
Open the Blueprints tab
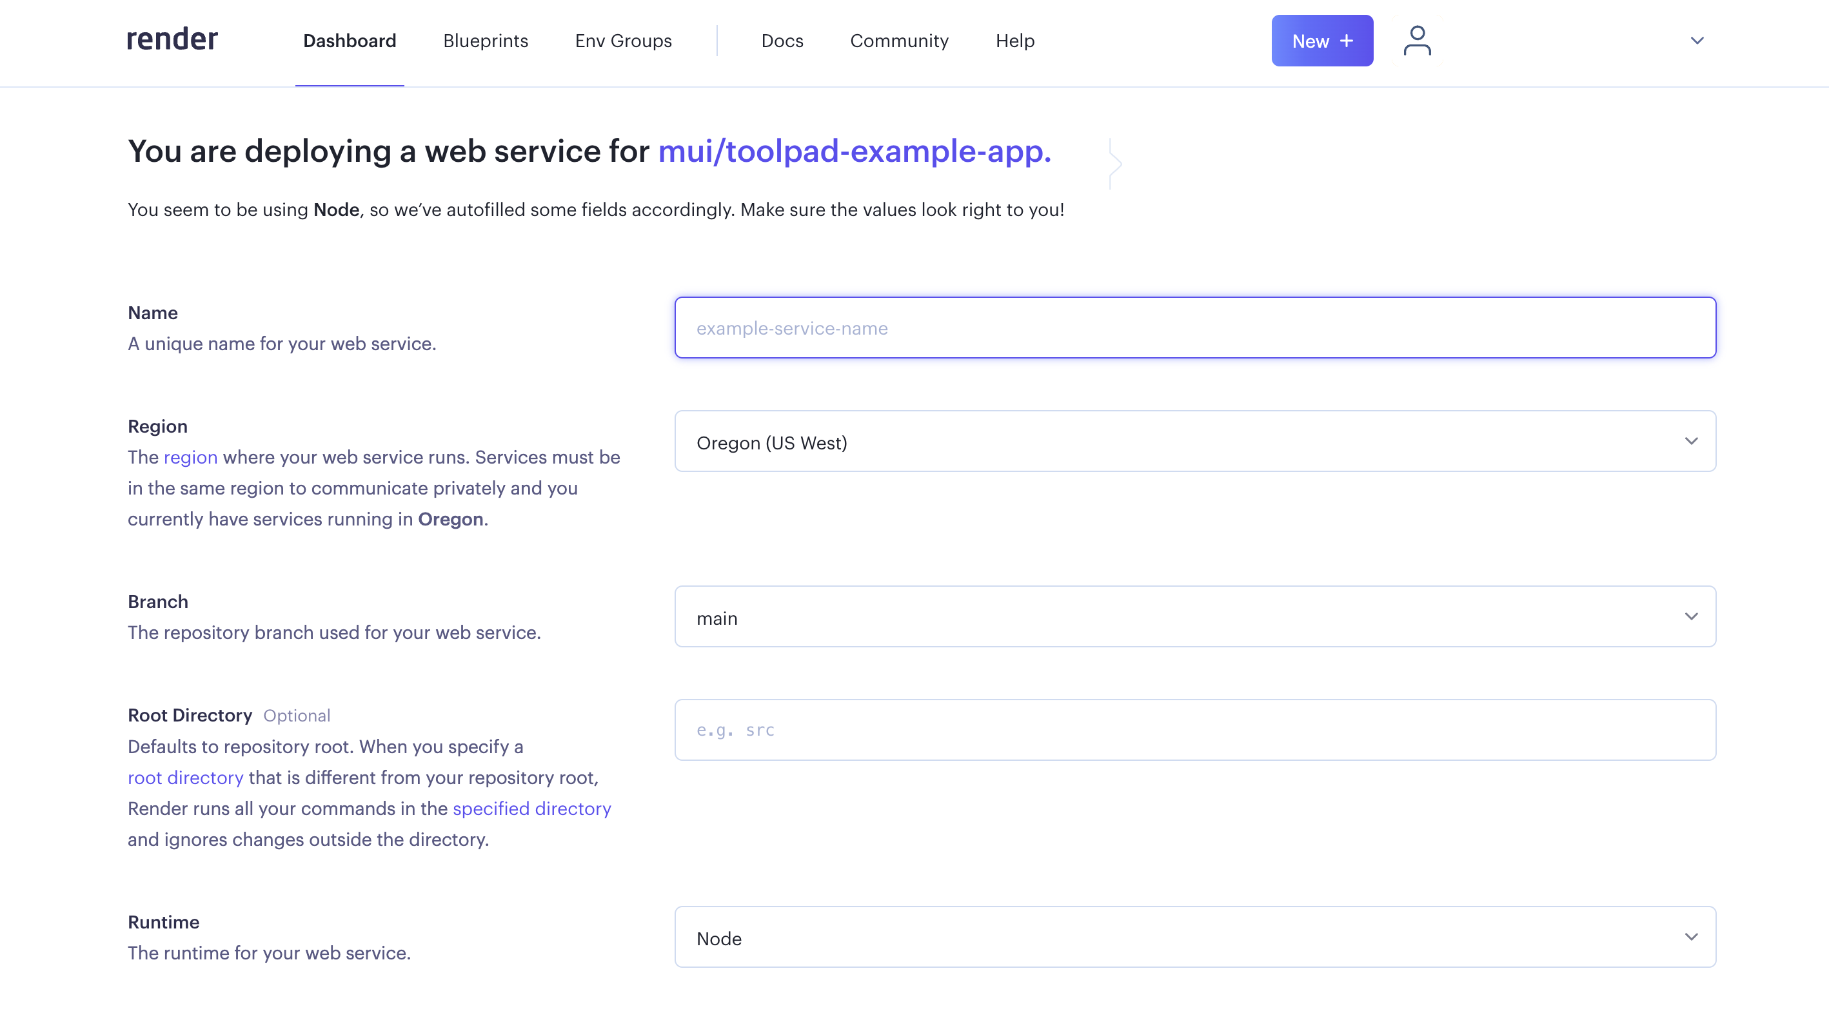[485, 41]
